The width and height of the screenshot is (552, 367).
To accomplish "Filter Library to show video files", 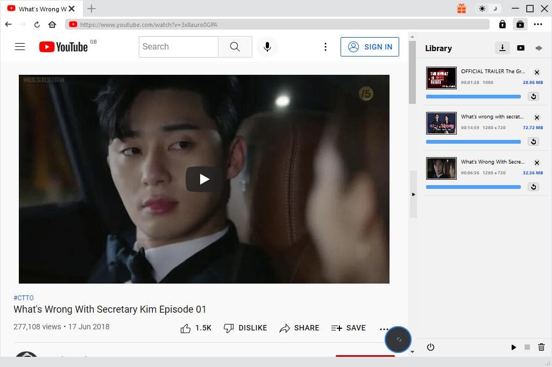I will tap(521, 48).
